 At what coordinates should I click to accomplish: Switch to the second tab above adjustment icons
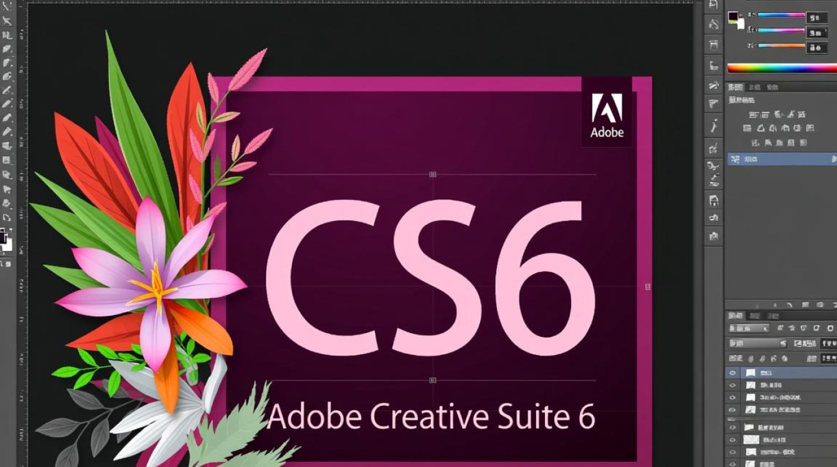tap(754, 87)
